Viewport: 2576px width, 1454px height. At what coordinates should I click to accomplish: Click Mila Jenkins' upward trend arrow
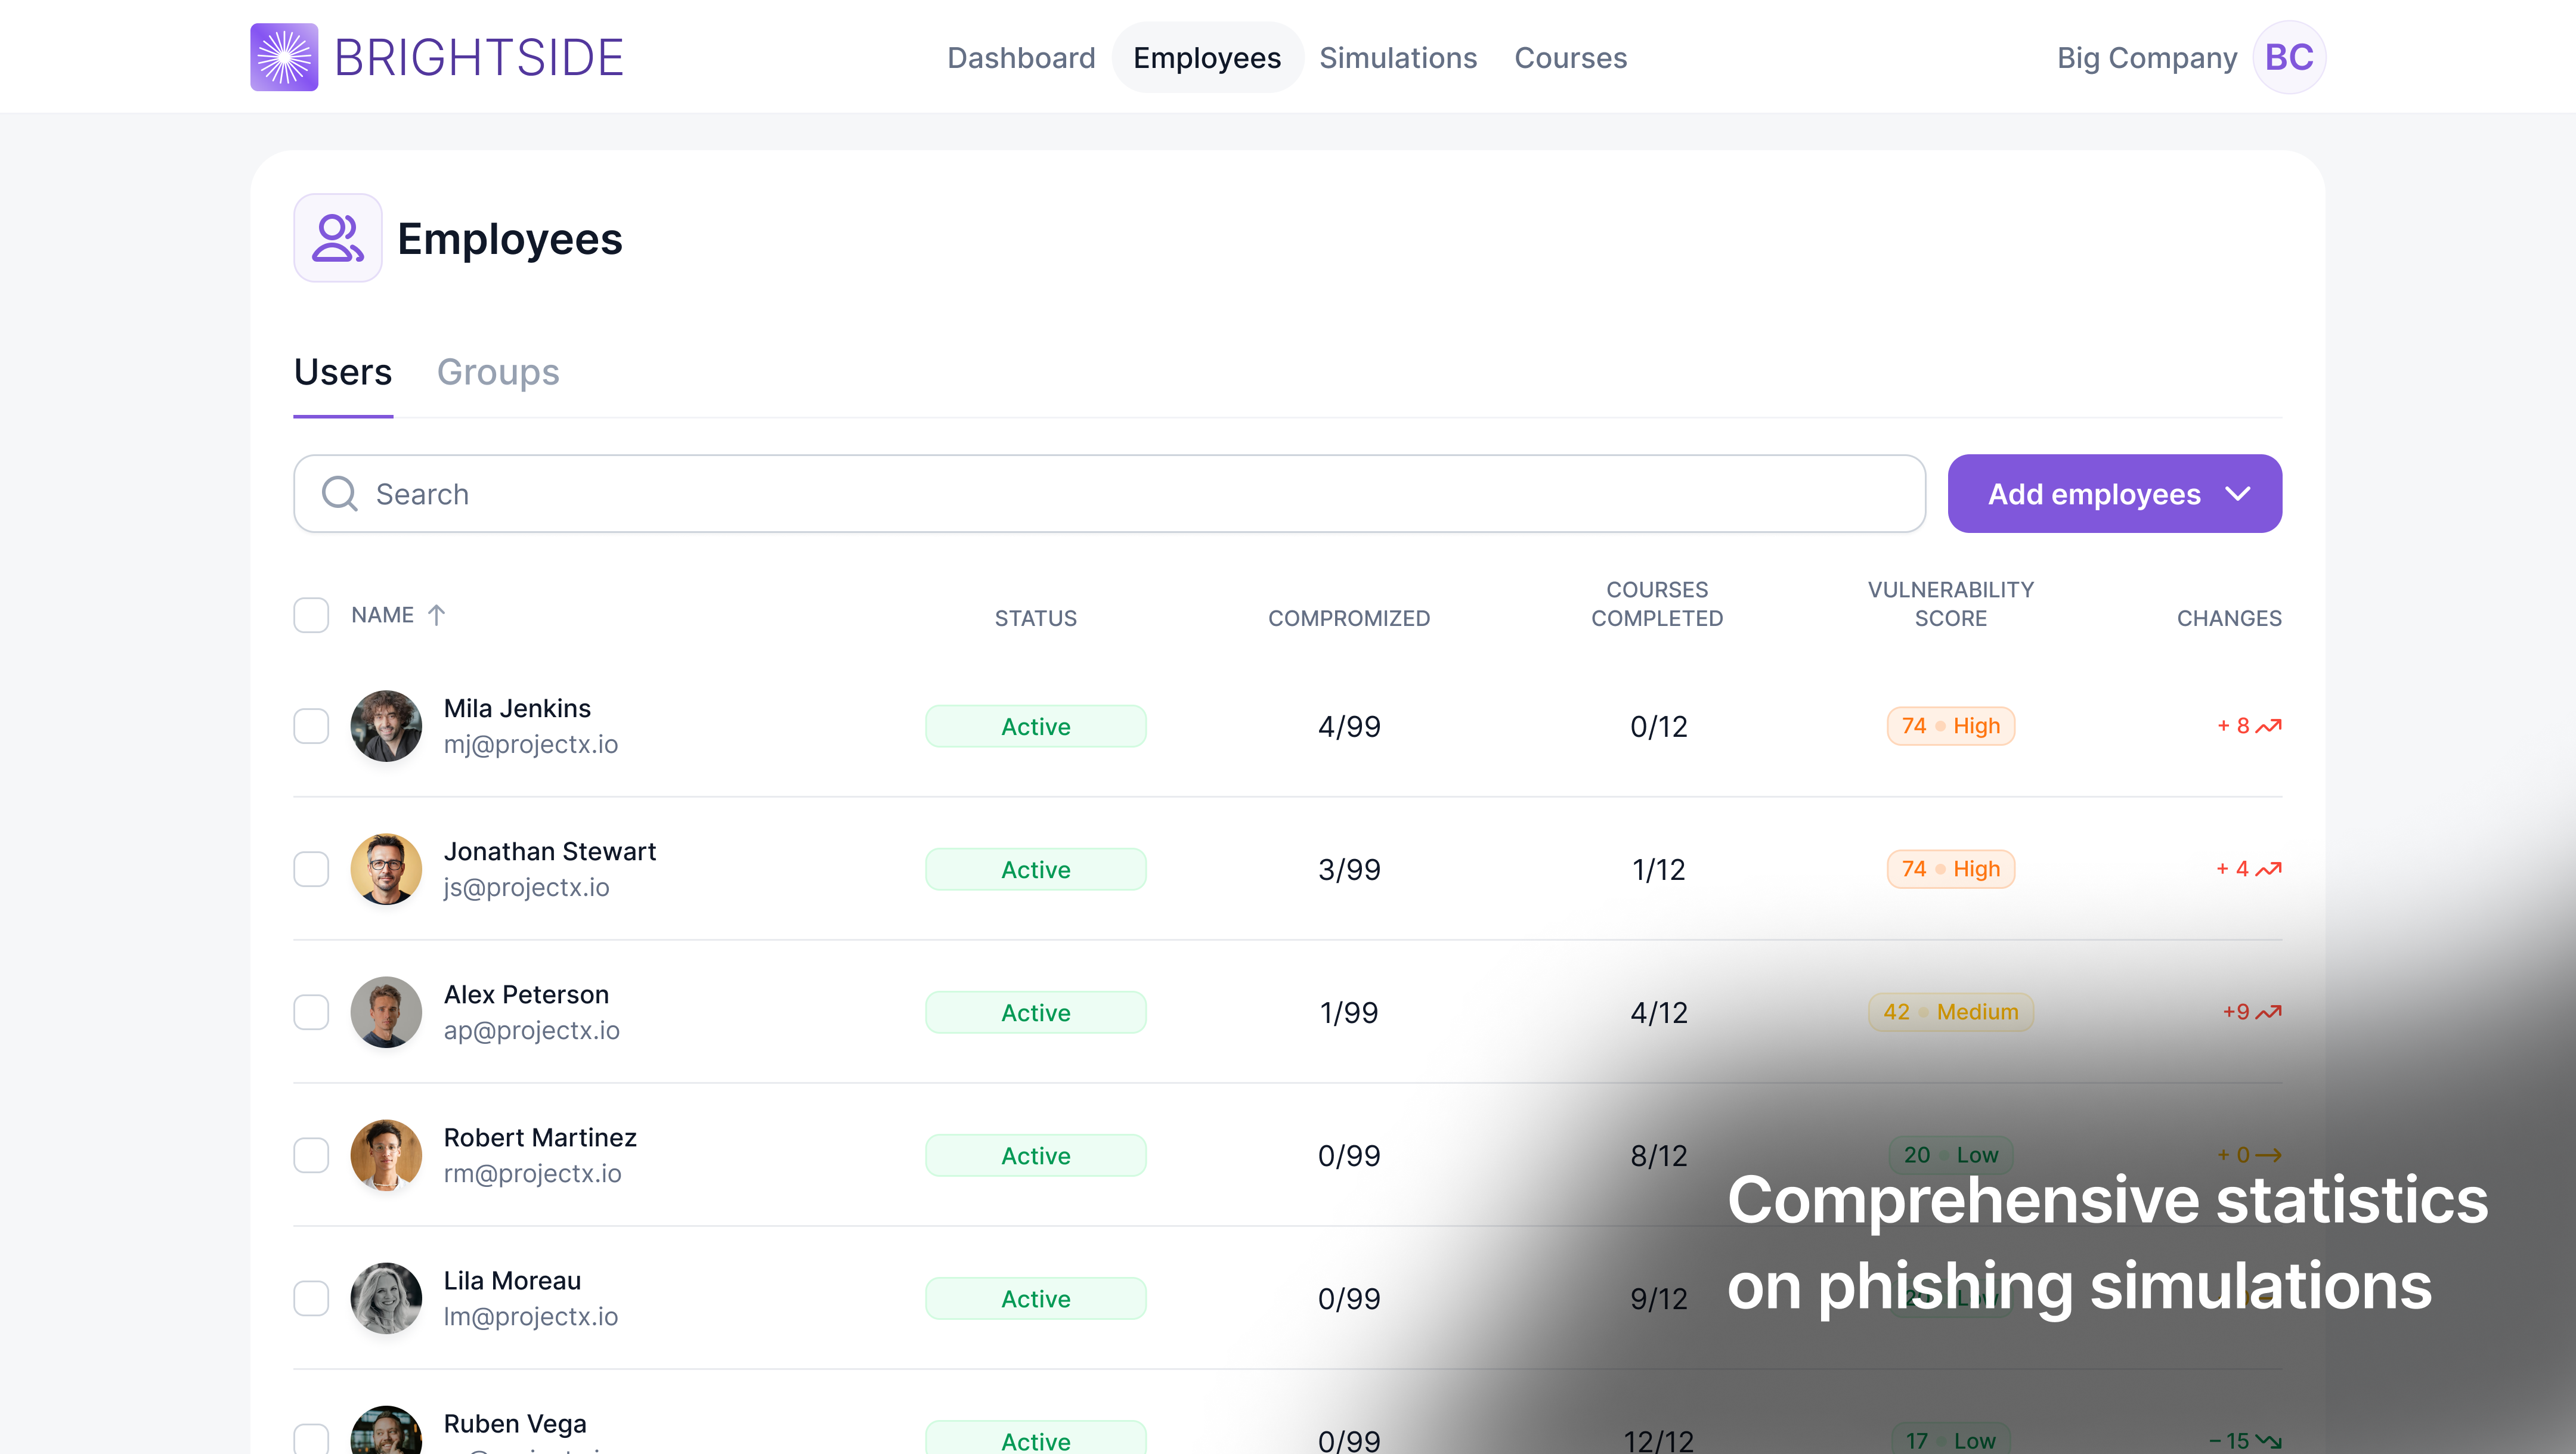pyautogui.click(x=2269, y=726)
